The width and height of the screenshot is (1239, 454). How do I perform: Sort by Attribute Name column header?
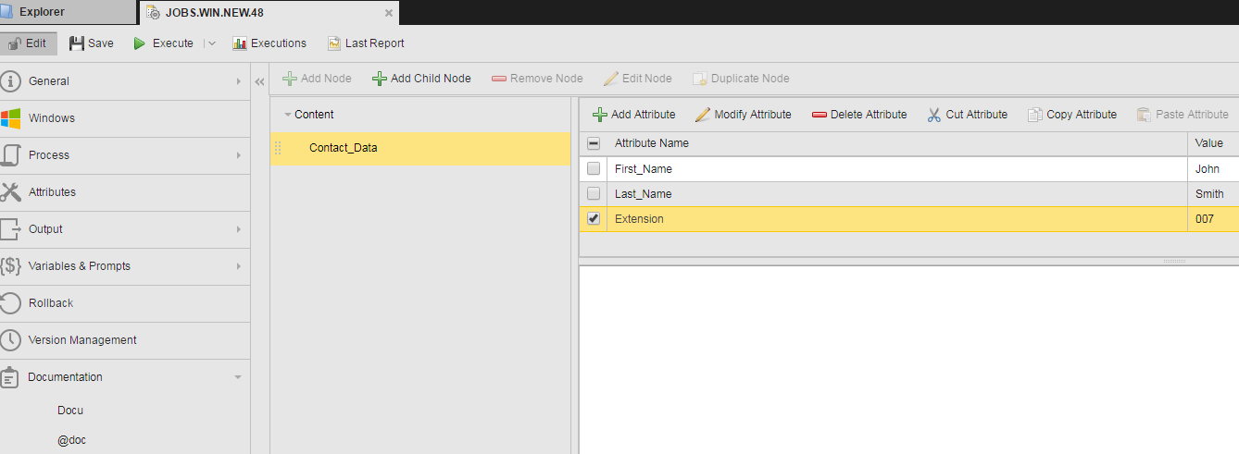pyautogui.click(x=897, y=143)
